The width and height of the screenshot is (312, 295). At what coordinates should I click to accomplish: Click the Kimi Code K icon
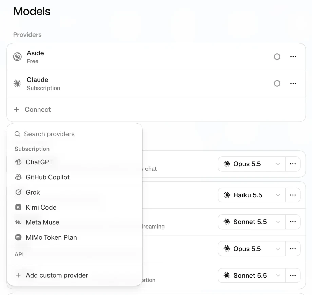coord(18,207)
